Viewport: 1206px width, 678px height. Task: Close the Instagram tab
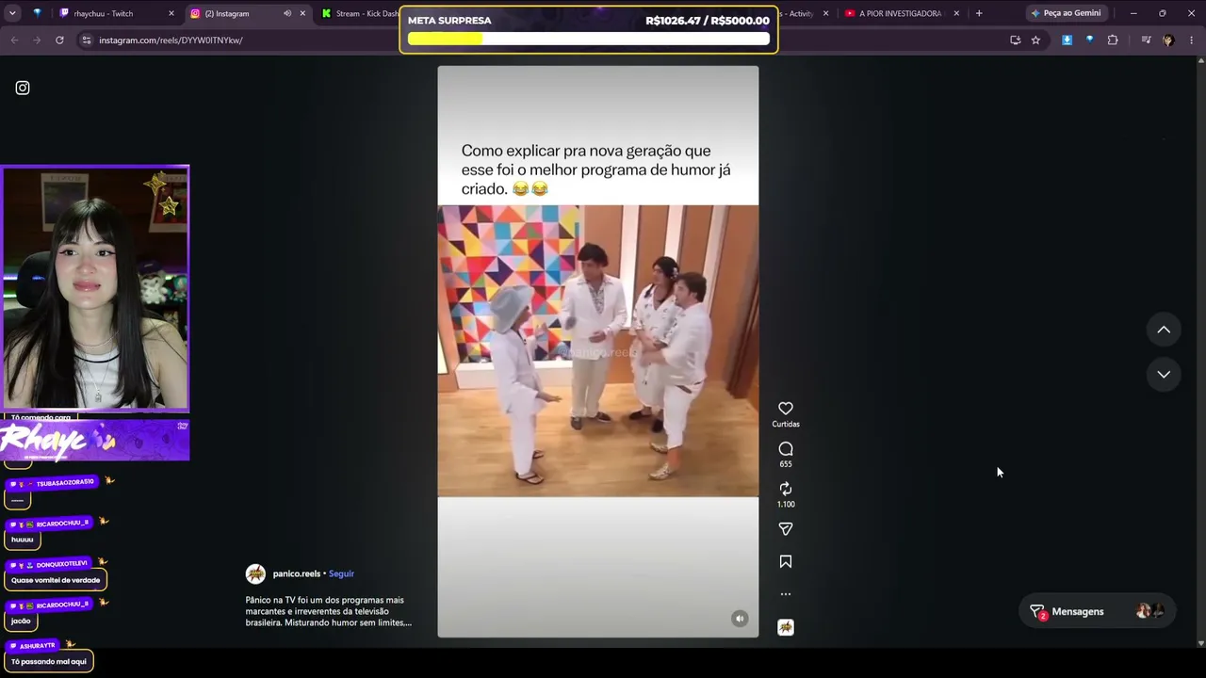302,13
